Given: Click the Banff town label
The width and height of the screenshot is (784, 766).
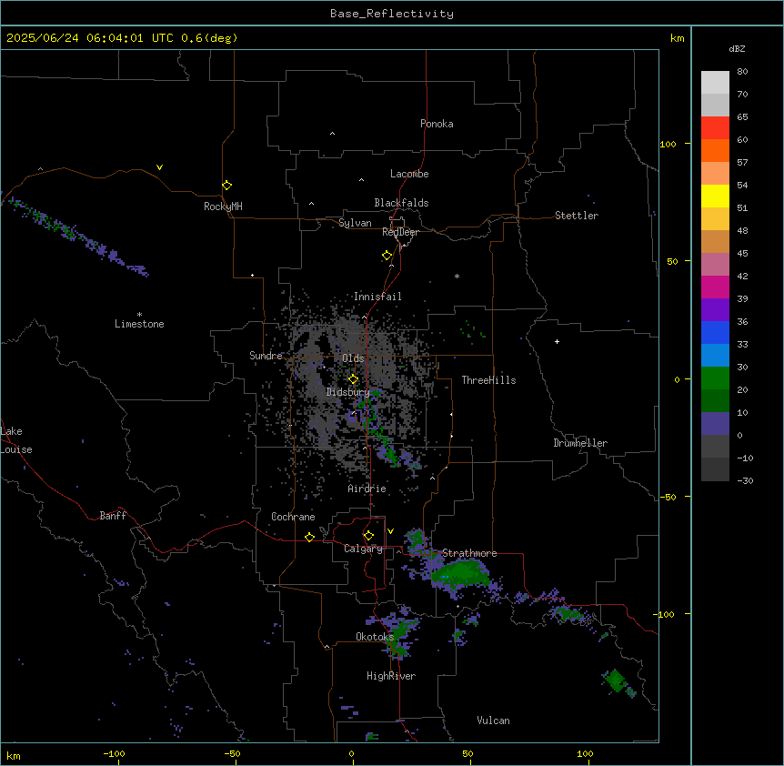Looking at the screenshot, I should click(113, 516).
